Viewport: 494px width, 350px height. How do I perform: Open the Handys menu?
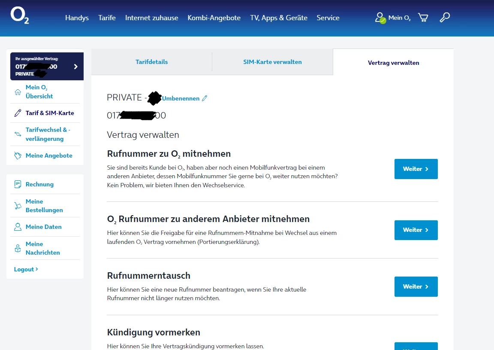77,18
